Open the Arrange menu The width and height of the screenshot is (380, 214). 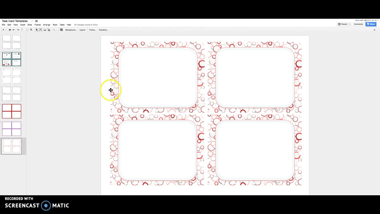click(47, 25)
